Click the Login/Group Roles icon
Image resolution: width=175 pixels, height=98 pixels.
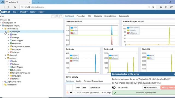point(5,82)
